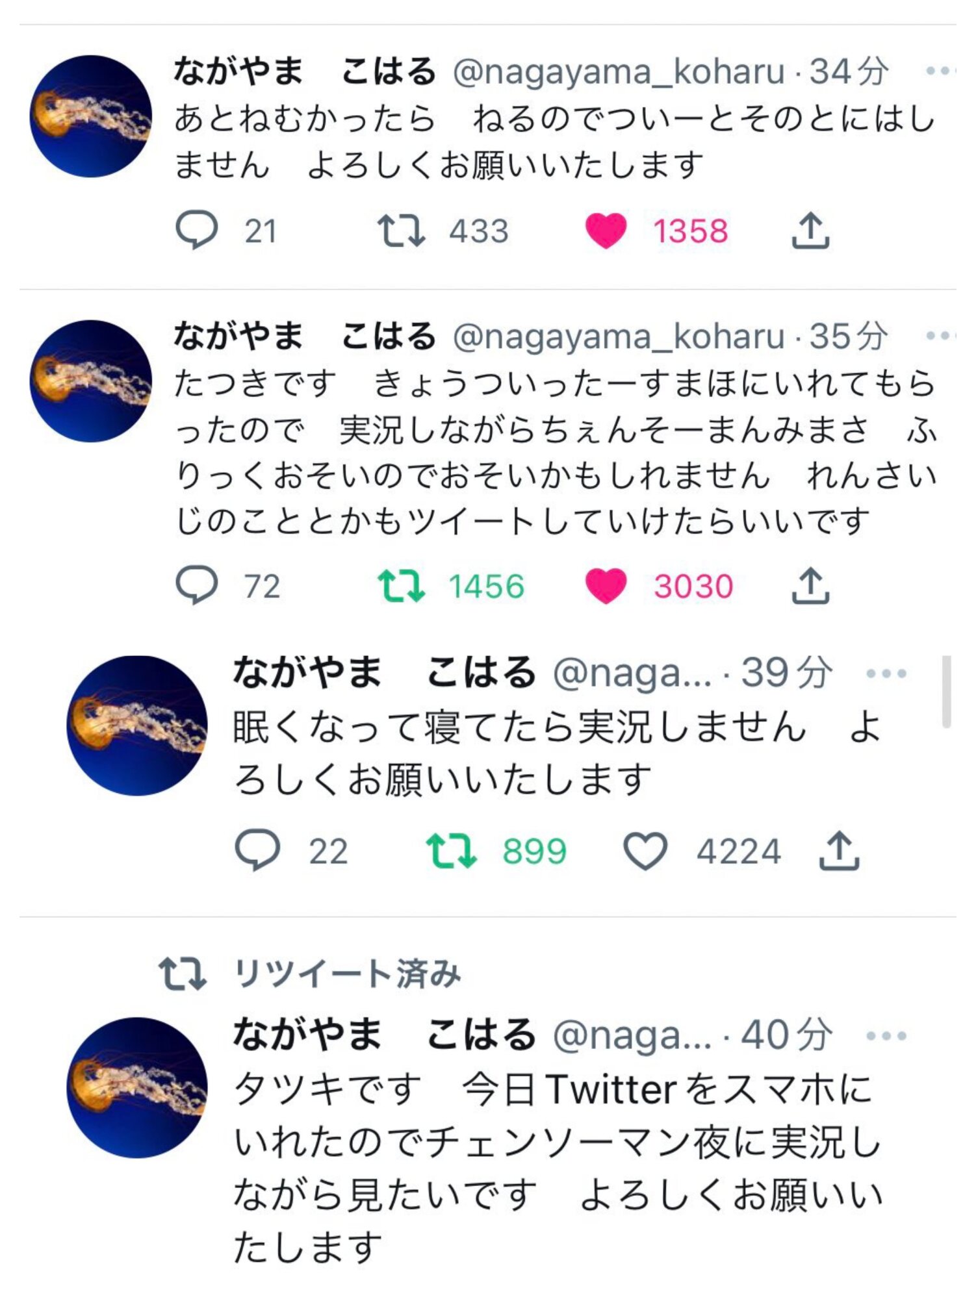
Task: Share the 35分 tweet
Action: (x=810, y=585)
